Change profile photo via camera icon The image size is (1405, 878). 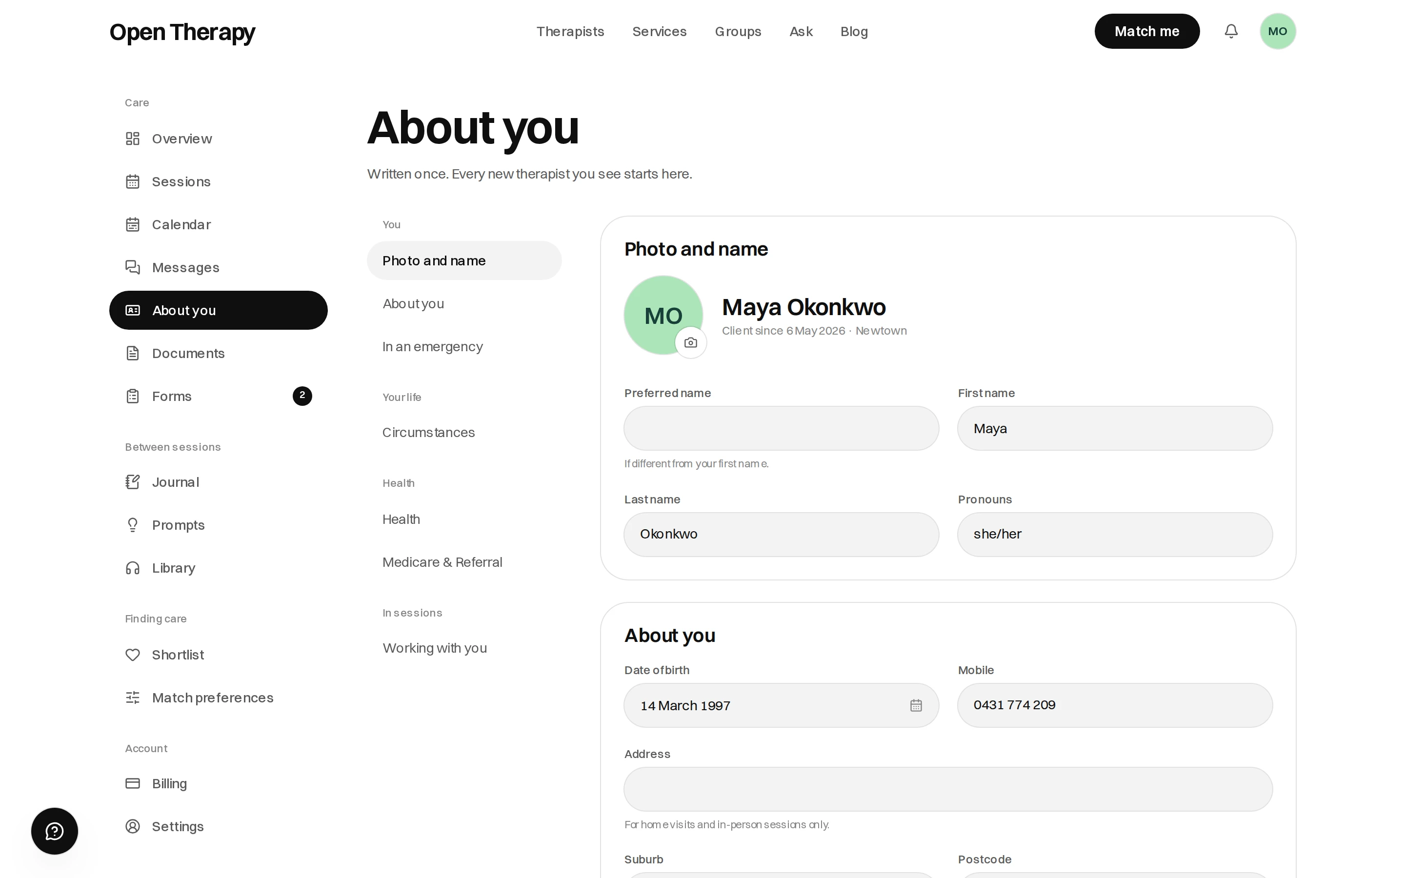[x=690, y=342]
